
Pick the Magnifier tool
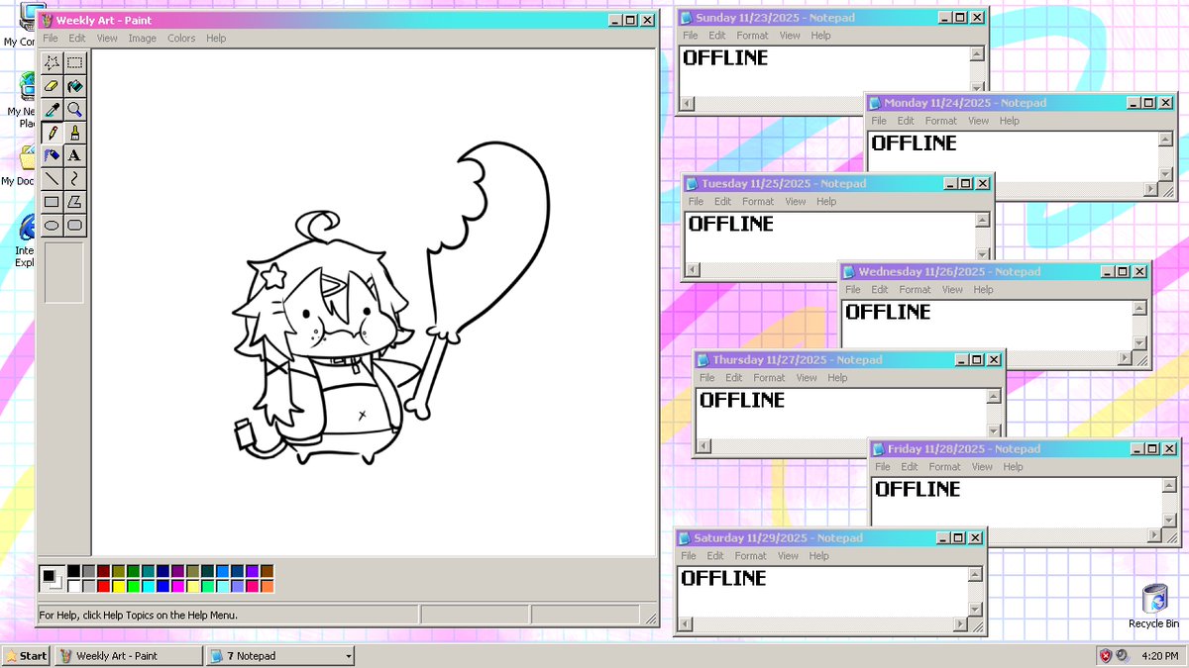click(75, 109)
